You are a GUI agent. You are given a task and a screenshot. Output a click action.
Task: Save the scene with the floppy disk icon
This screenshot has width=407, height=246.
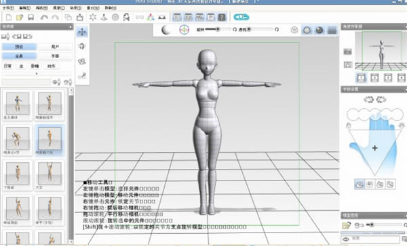[x=31, y=18]
